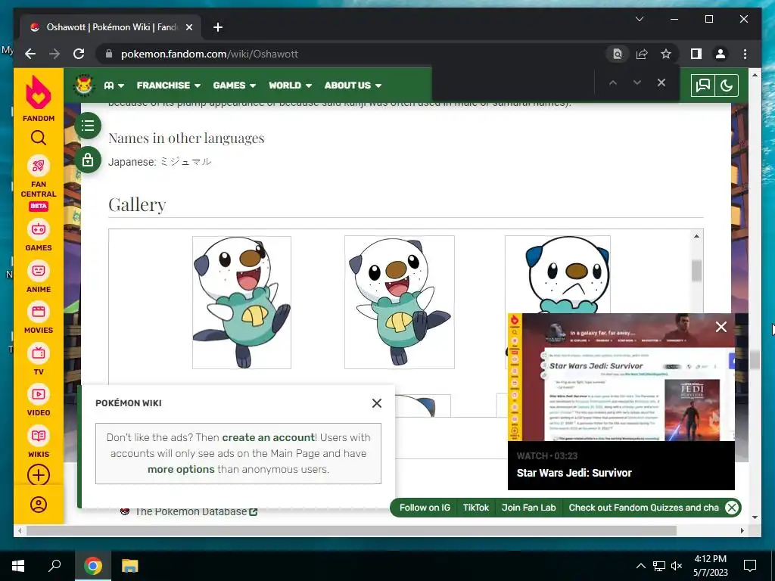Open the Anime icon in sidebar
Image resolution: width=775 pixels, height=581 pixels.
(39, 271)
